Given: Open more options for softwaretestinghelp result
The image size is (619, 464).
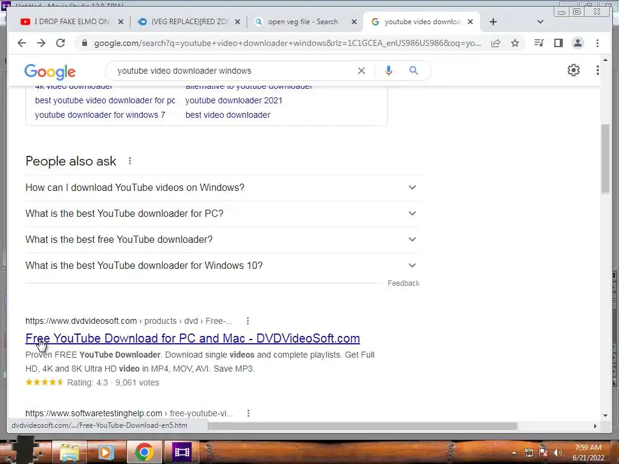Looking at the screenshot, I should pos(248,413).
